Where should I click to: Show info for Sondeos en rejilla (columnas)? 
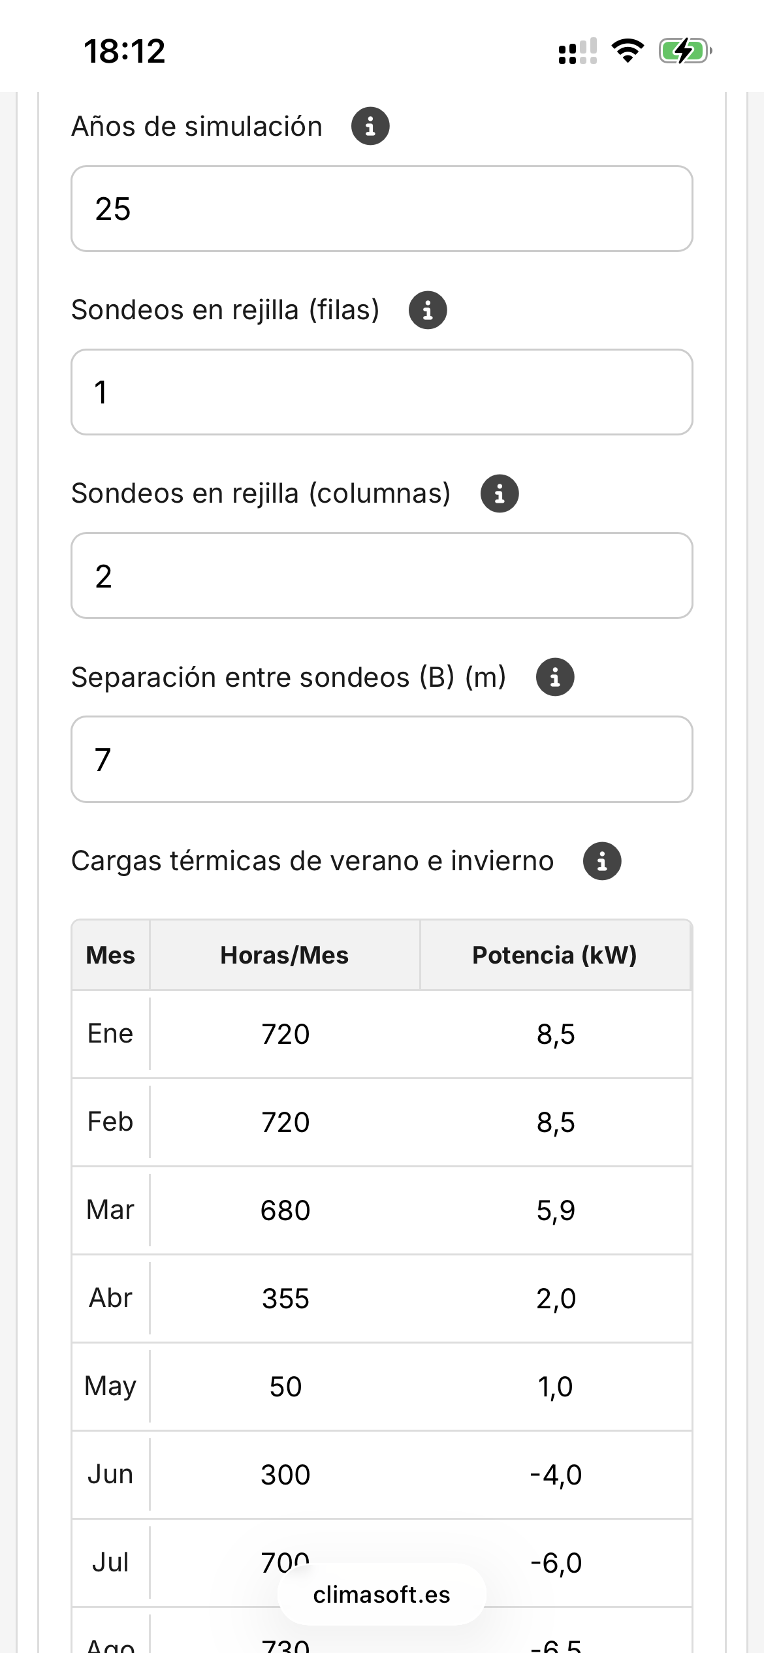[500, 494]
